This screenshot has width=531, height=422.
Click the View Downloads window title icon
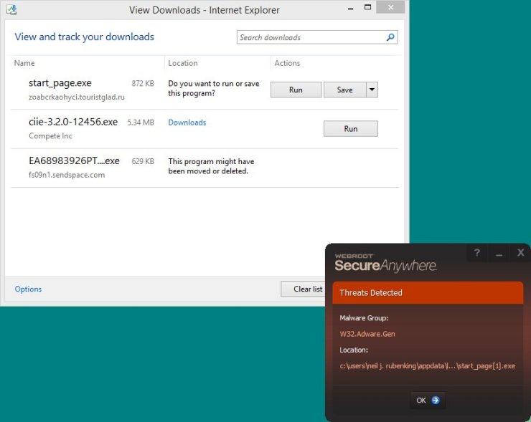point(11,9)
